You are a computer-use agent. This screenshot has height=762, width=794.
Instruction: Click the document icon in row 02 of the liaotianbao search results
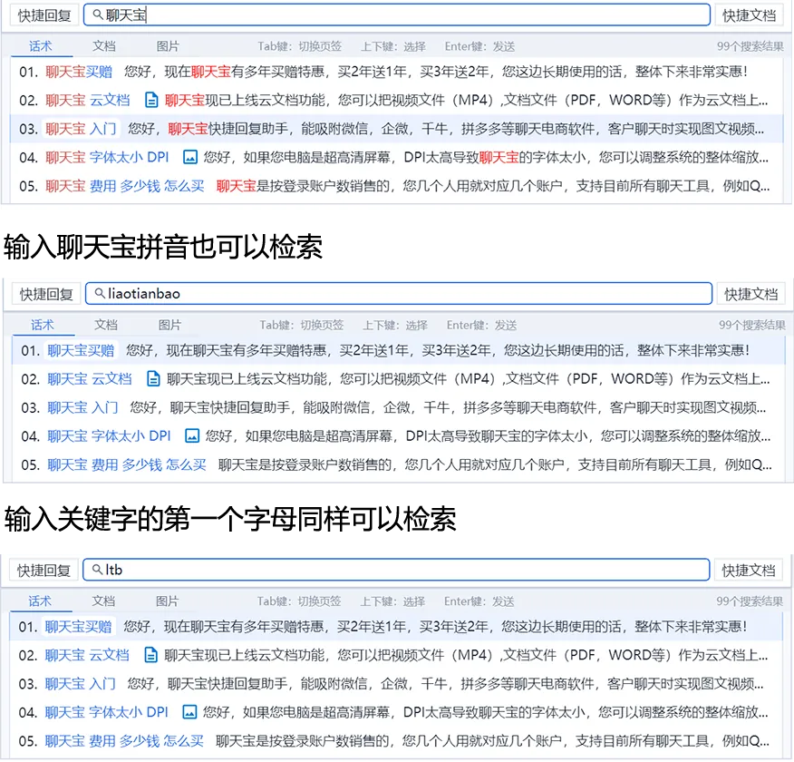click(x=153, y=379)
